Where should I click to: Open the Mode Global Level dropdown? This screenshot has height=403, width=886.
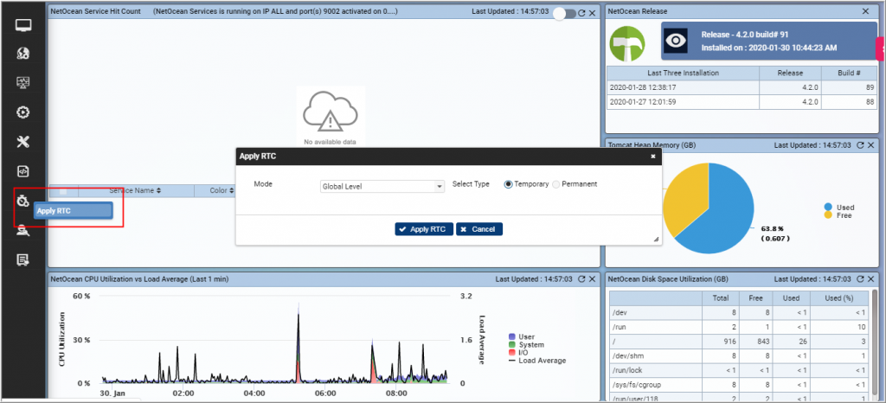click(382, 186)
